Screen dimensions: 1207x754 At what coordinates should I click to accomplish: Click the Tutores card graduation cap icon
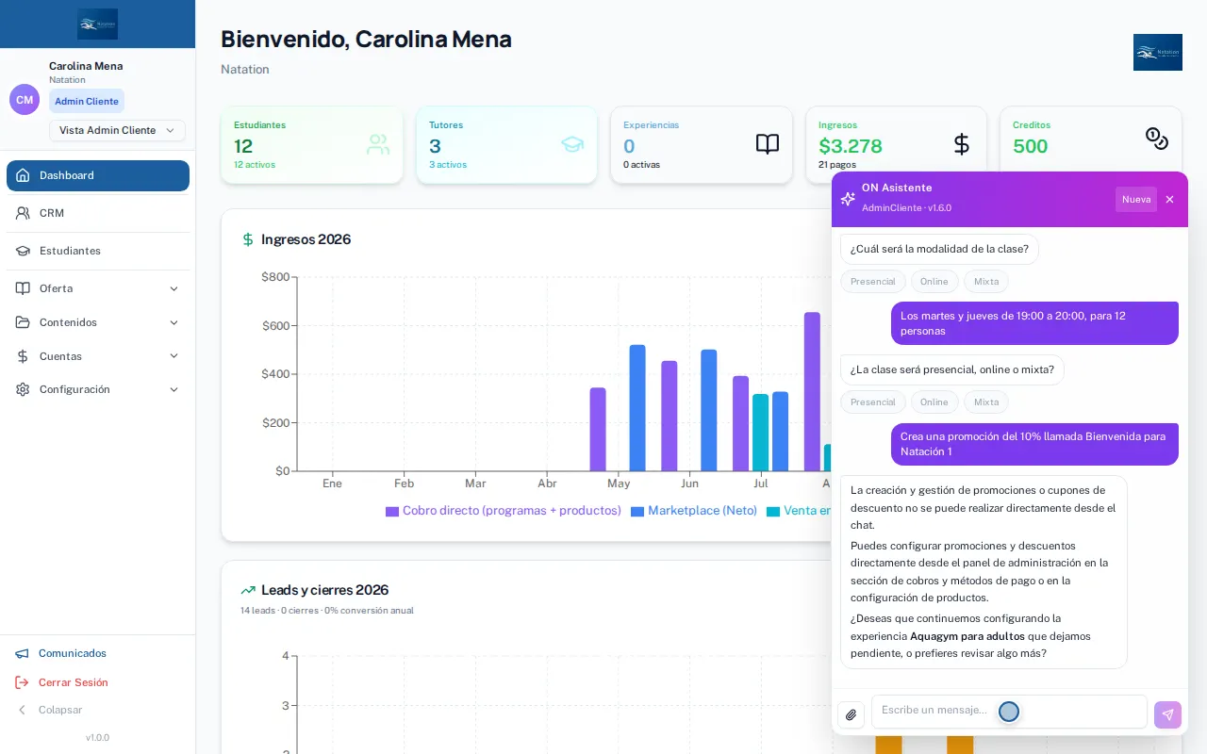[572, 144]
